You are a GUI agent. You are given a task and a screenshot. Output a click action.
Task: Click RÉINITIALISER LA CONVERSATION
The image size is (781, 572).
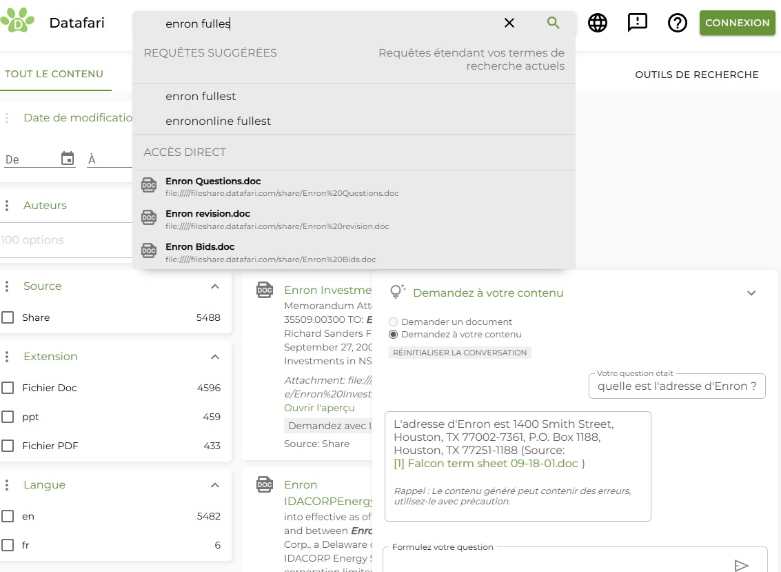(460, 353)
